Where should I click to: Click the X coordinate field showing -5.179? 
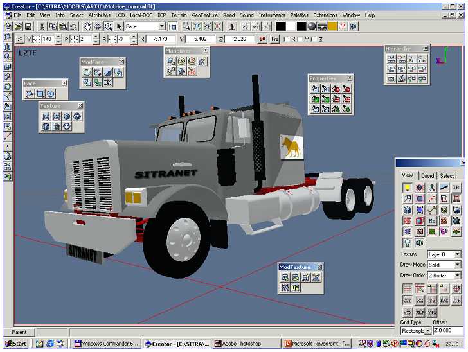coord(161,39)
